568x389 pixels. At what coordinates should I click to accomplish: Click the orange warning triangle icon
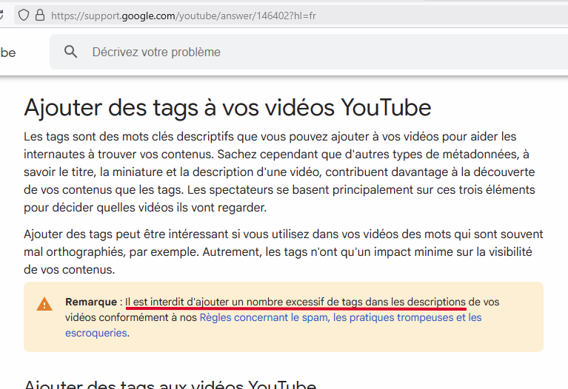[44, 304]
